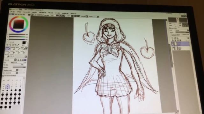This screenshot has height=114, width=204.
Task: Open the simple circle brush shape dropdown
Action: [17, 70]
